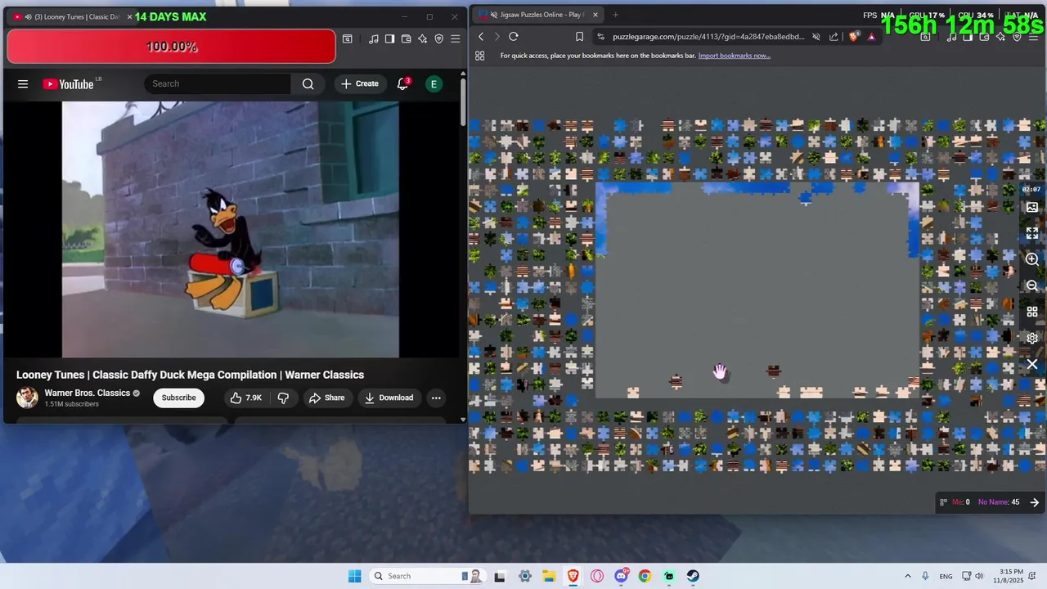Open Chrome from the taskbar
This screenshot has width=1047, height=589.
(x=645, y=576)
